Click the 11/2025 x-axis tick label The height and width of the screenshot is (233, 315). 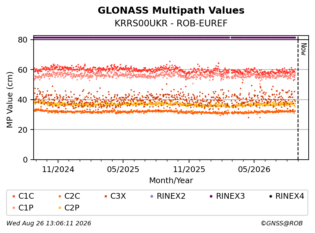[189, 170]
